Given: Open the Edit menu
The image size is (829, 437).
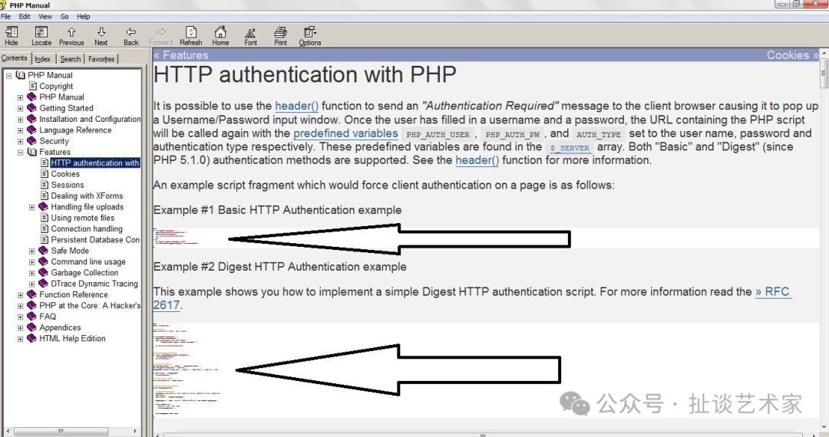Looking at the screenshot, I should (25, 16).
